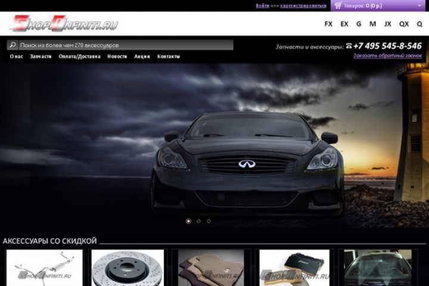Open the FX model menu
Image resolution: width=429 pixels, height=286 pixels.
click(x=328, y=24)
